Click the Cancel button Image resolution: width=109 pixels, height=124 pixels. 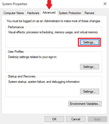tap(76, 119)
